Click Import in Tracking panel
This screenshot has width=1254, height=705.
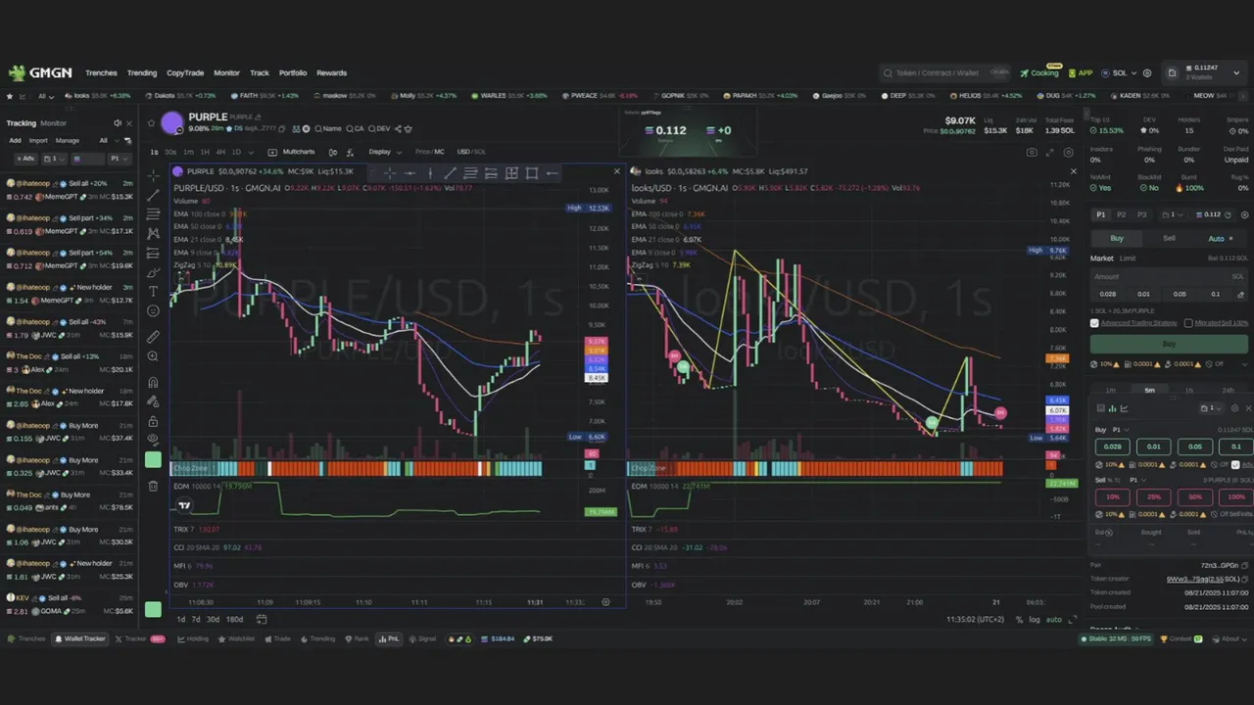tap(38, 140)
